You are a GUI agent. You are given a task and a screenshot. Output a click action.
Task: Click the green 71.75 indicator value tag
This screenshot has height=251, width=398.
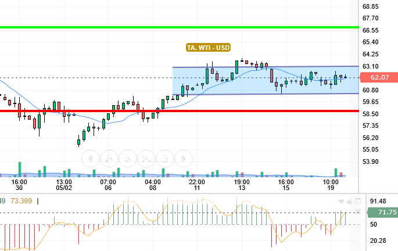click(x=383, y=212)
